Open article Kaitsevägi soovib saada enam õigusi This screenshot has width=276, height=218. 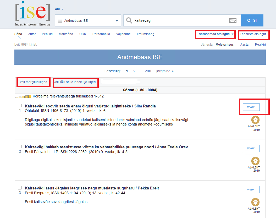90,106
